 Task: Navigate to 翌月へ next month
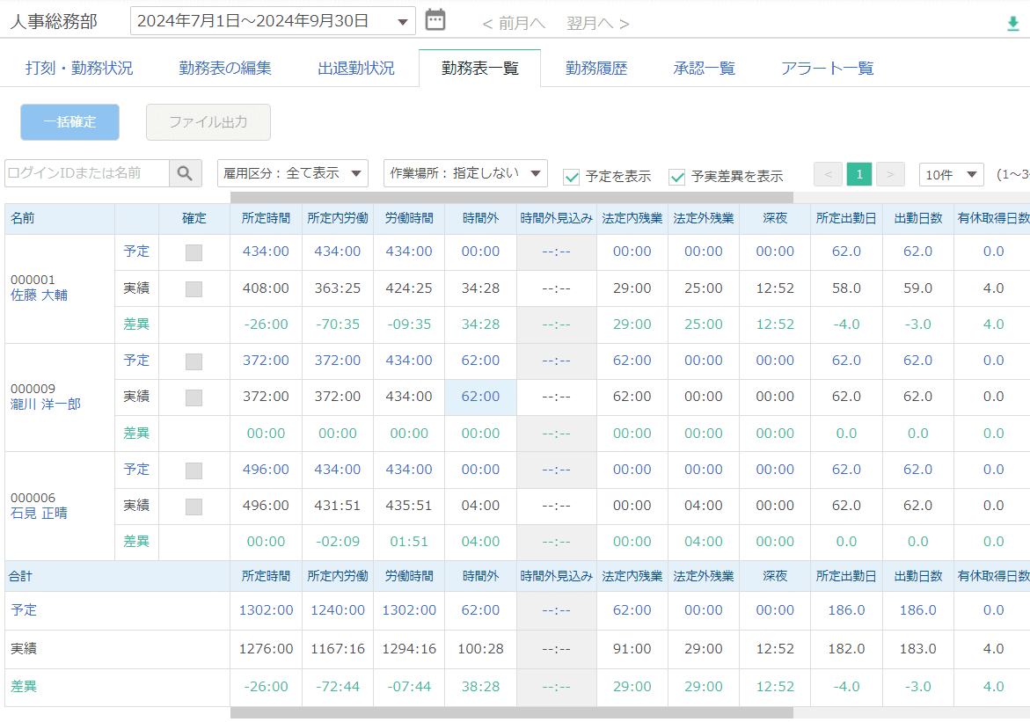click(x=597, y=24)
